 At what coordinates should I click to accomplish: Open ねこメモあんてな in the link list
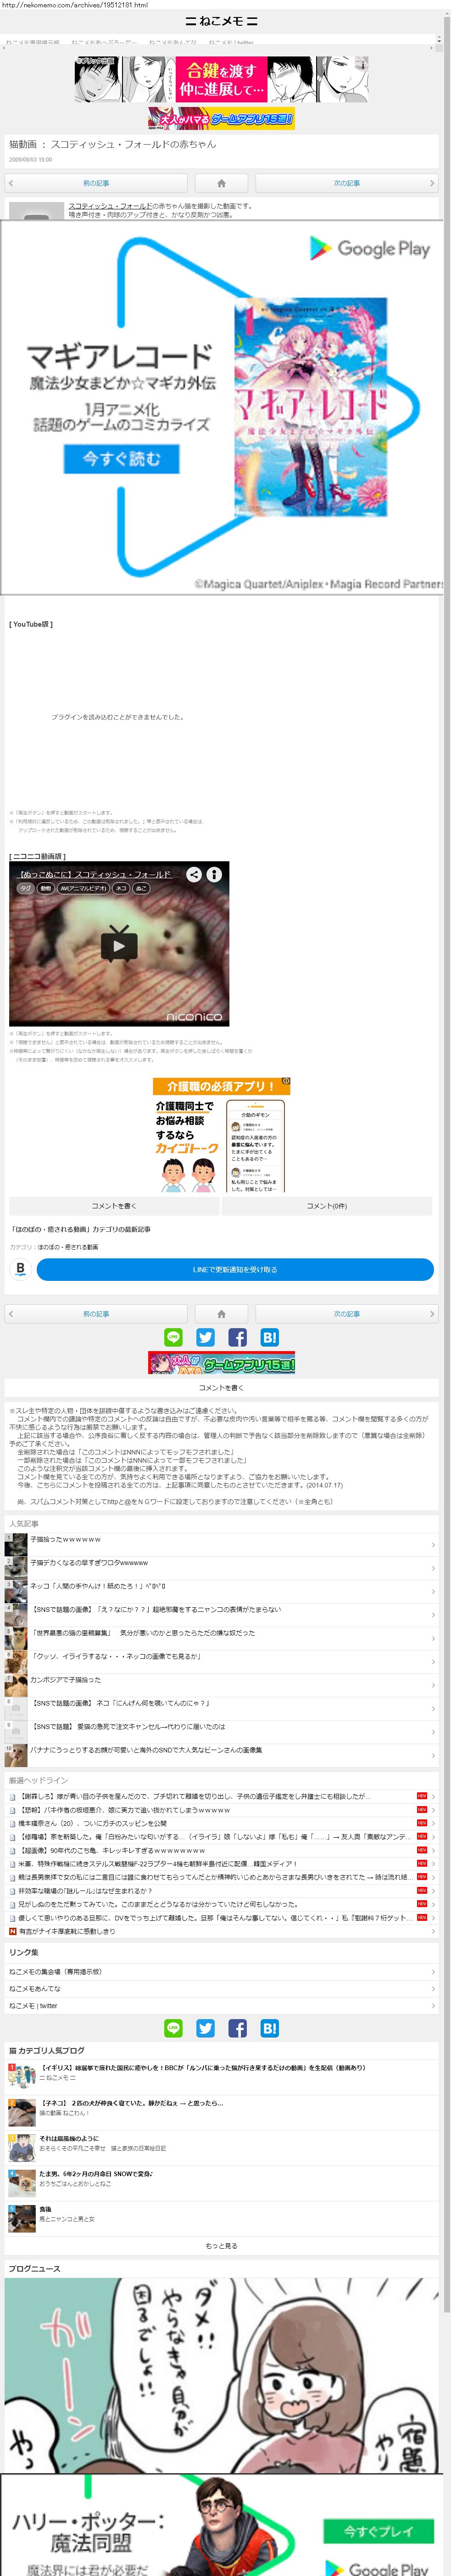click(35, 1989)
